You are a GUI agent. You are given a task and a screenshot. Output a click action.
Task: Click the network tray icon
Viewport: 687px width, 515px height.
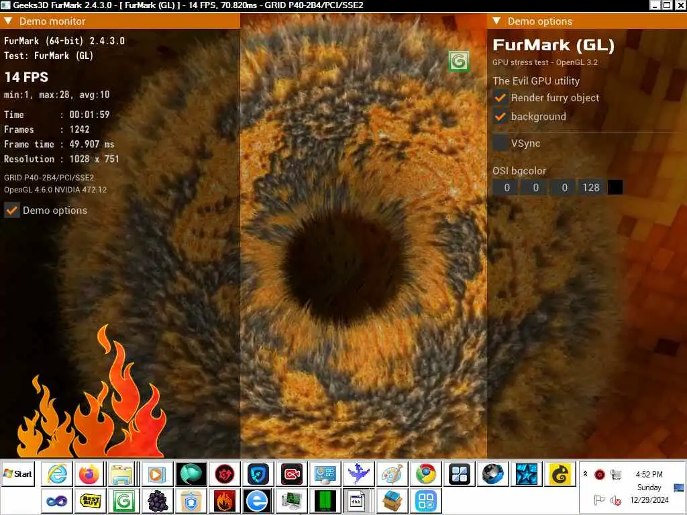[616, 474]
